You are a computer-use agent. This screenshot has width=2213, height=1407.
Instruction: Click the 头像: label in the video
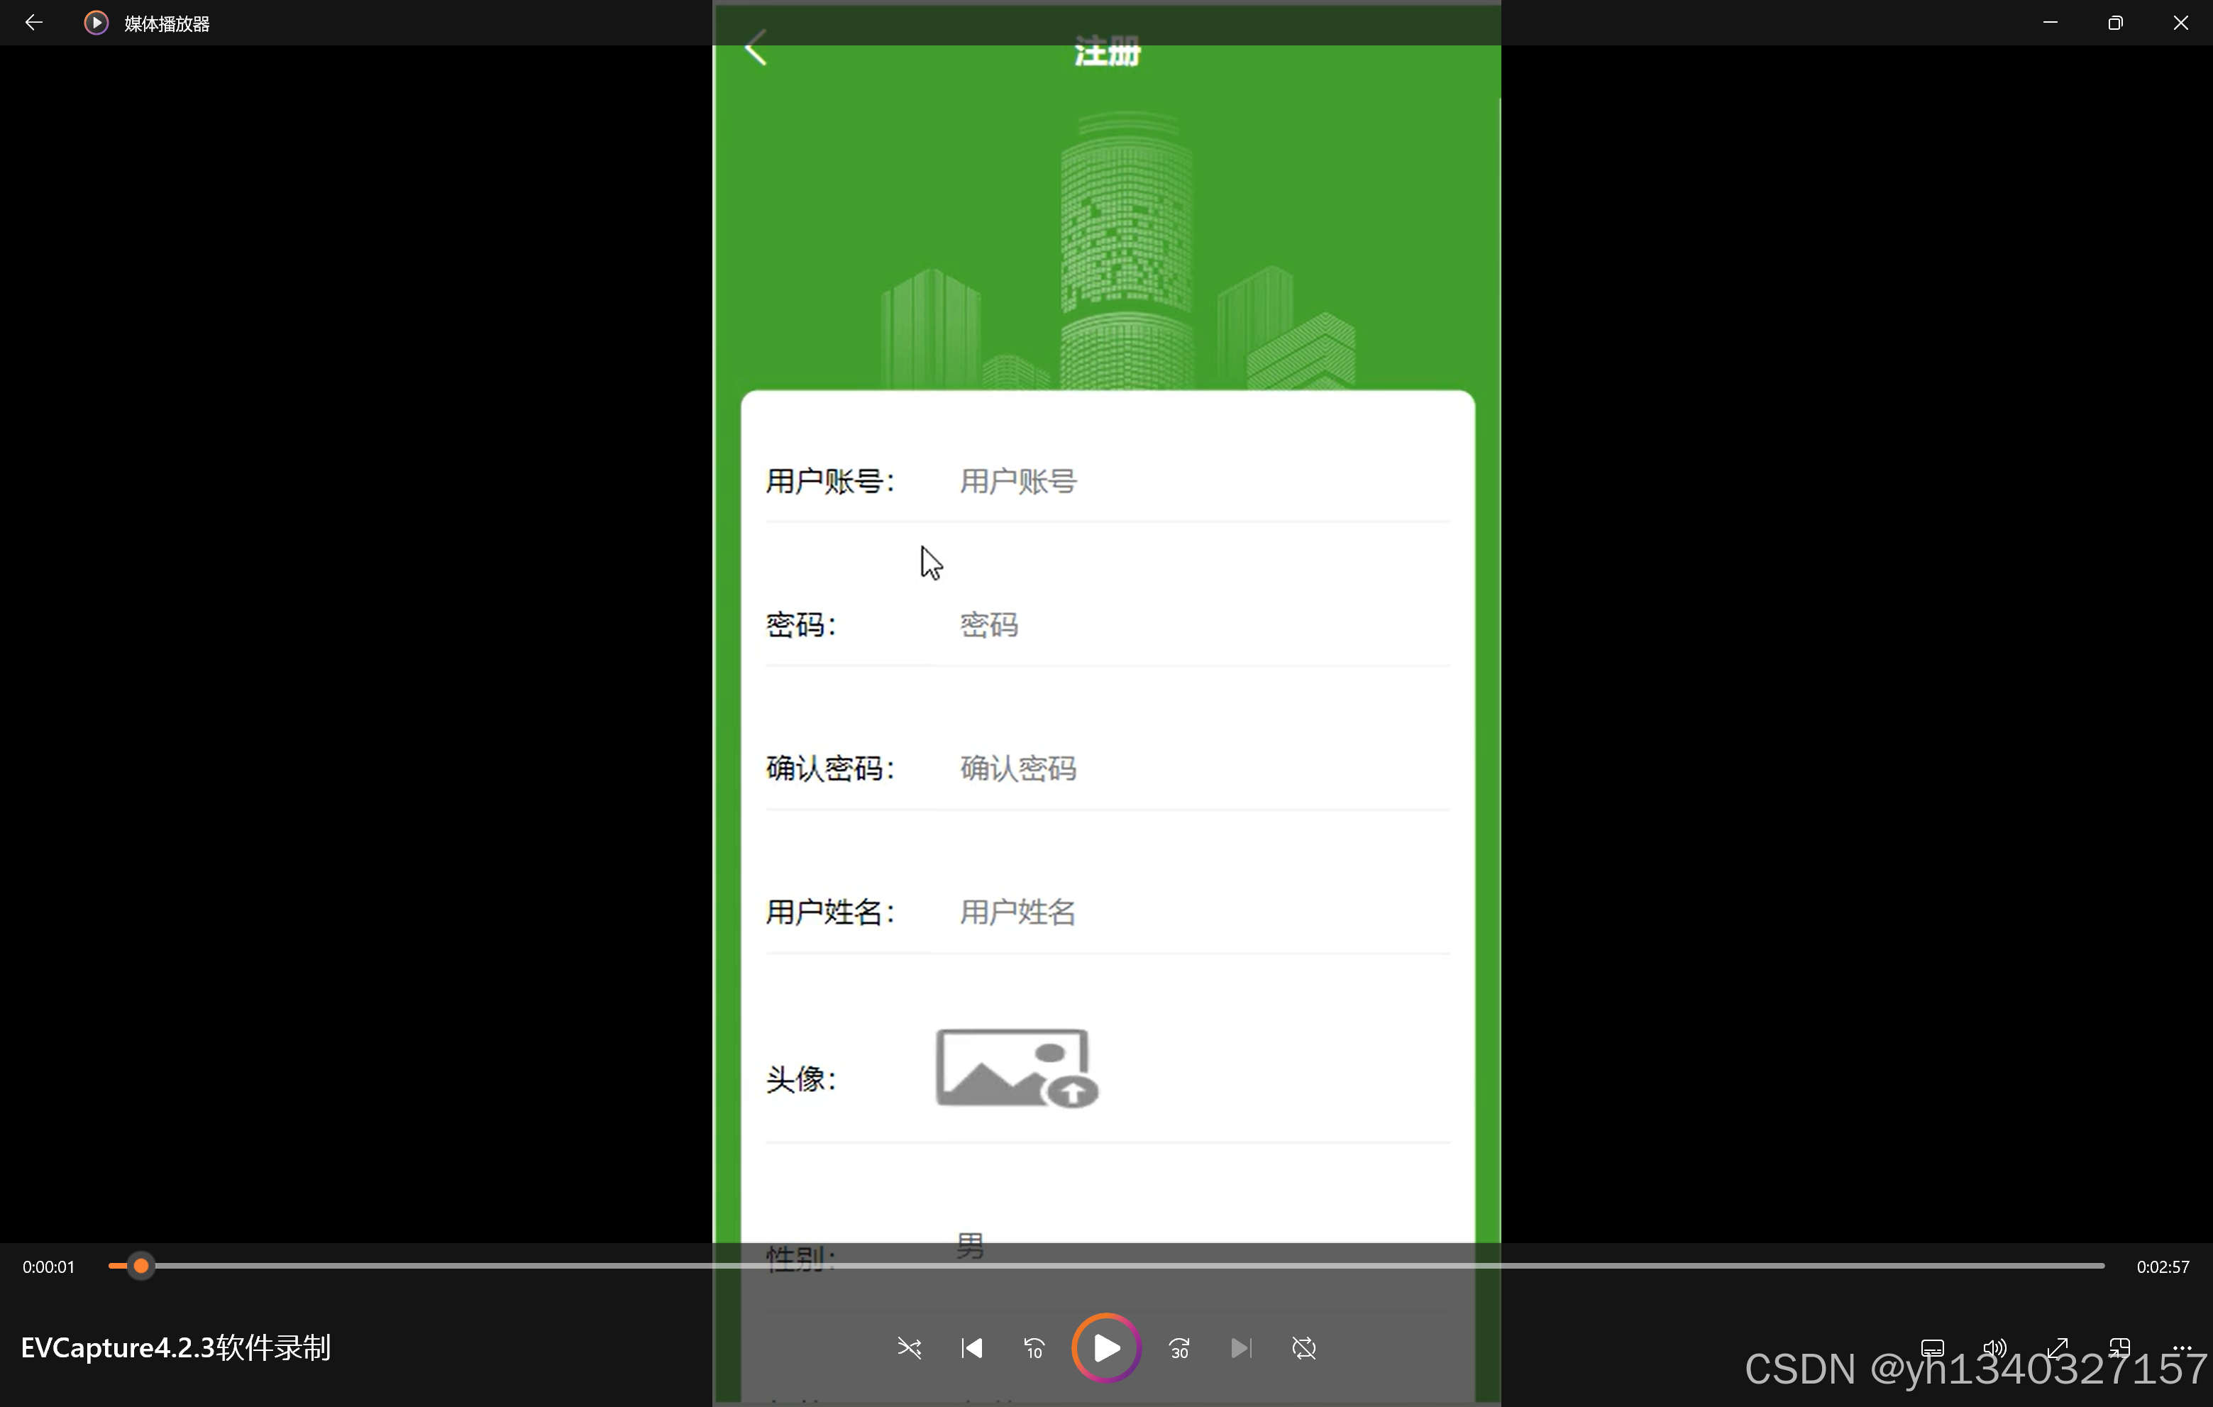coord(801,1079)
